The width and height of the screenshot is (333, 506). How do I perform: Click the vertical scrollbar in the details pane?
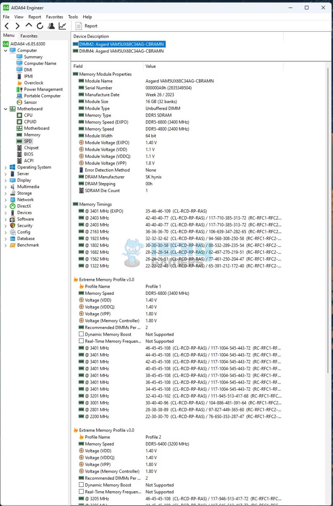pyautogui.click(x=328, y=221)
